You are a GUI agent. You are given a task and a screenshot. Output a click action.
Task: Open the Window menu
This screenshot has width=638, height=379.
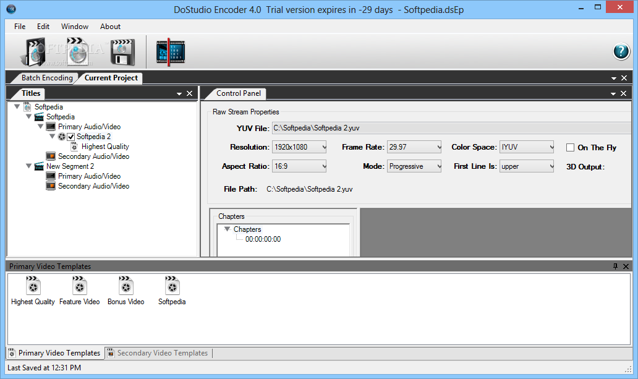[x=74, y=27]
